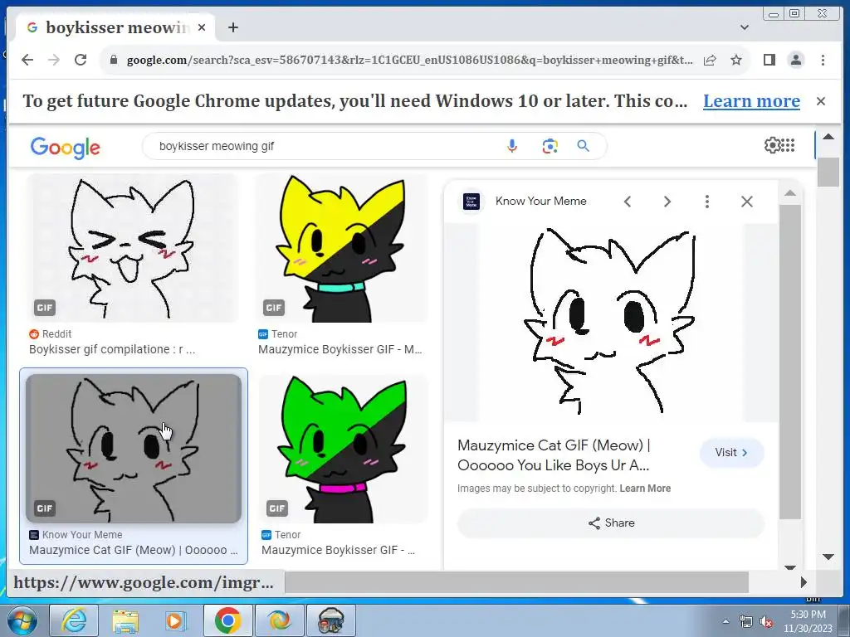
Task: Open Chrome three-dot menu
Action: pos(823,60)
